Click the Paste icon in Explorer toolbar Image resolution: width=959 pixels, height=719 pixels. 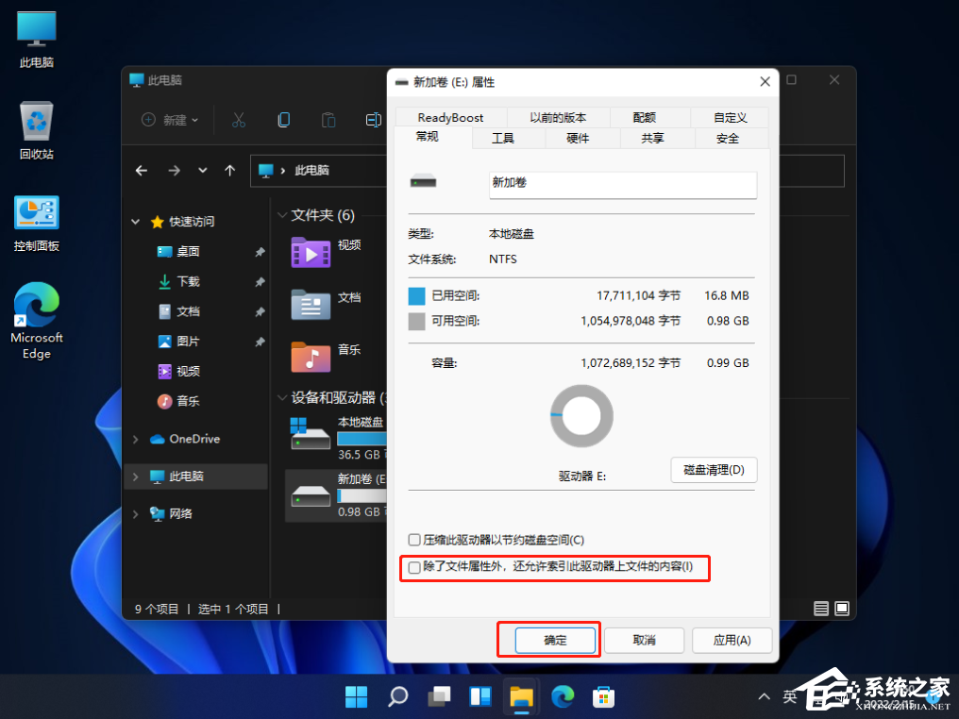point(328,120)
